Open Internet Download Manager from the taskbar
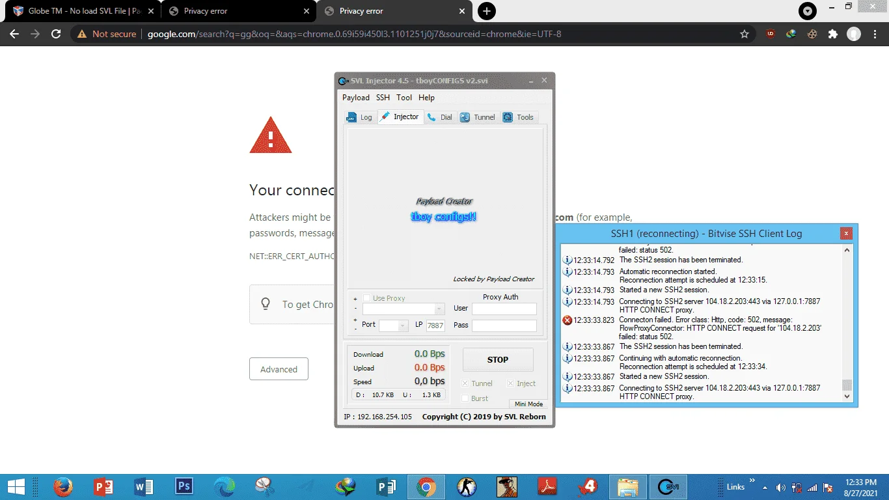Viewport: 889px width, 500px height. (346, 487)
